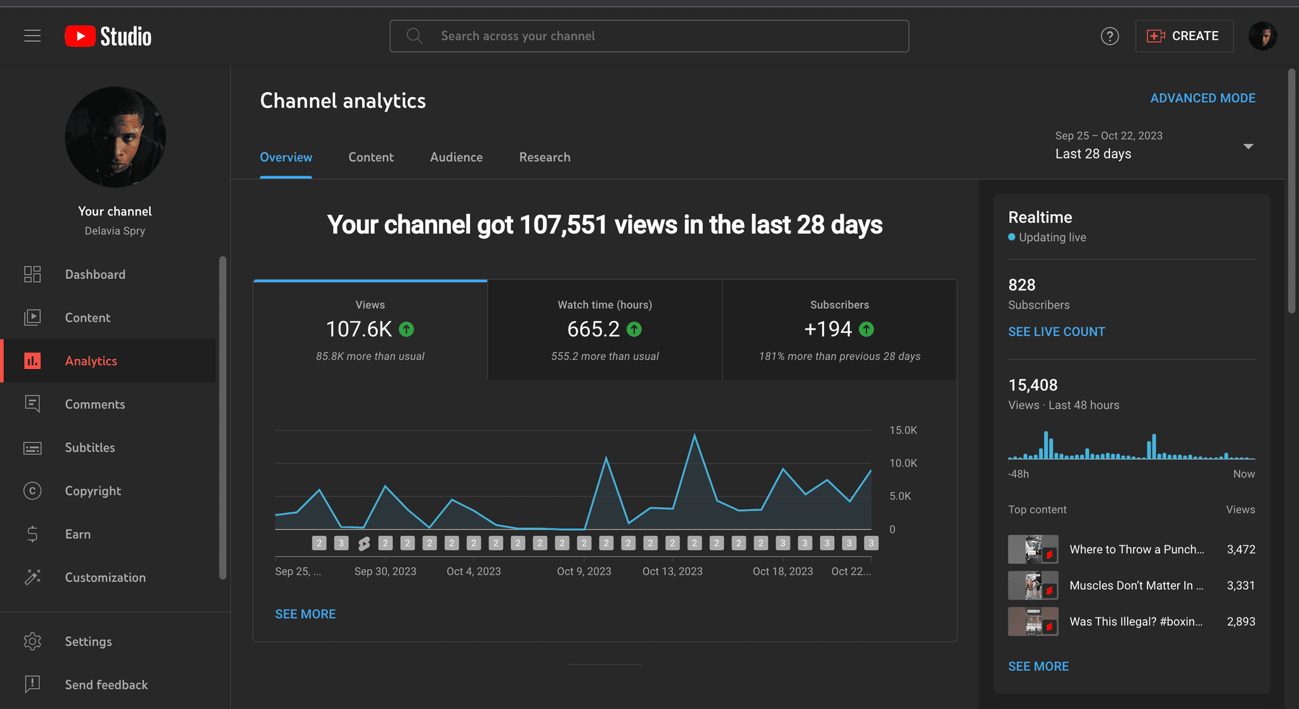Select the Watch time (hours) metric card
Screen dimensions: 1299x709
604,330
